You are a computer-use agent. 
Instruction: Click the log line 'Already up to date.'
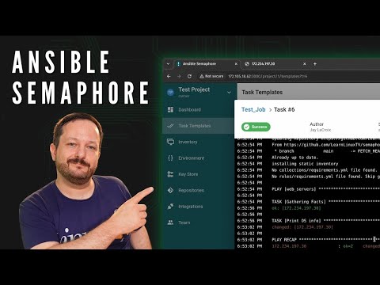point(294,158)
